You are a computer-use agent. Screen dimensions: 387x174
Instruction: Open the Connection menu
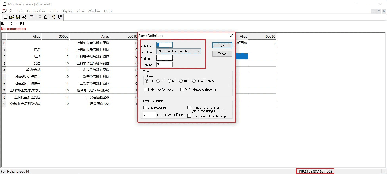[36, 11]
